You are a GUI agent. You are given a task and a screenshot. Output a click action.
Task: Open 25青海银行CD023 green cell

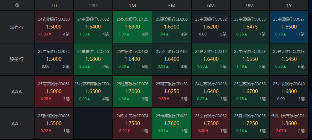[171, 124]
